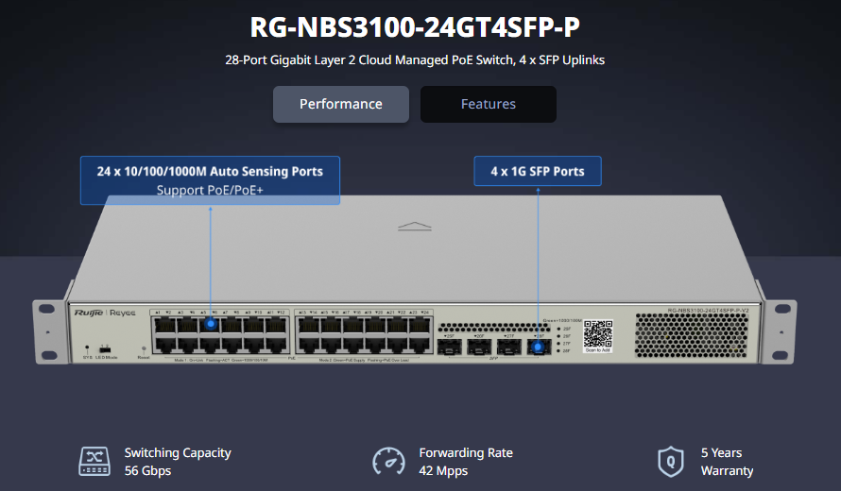
Task: Select the blue hotspot on the Ethernet ports
Action: (x=211, y=324)
